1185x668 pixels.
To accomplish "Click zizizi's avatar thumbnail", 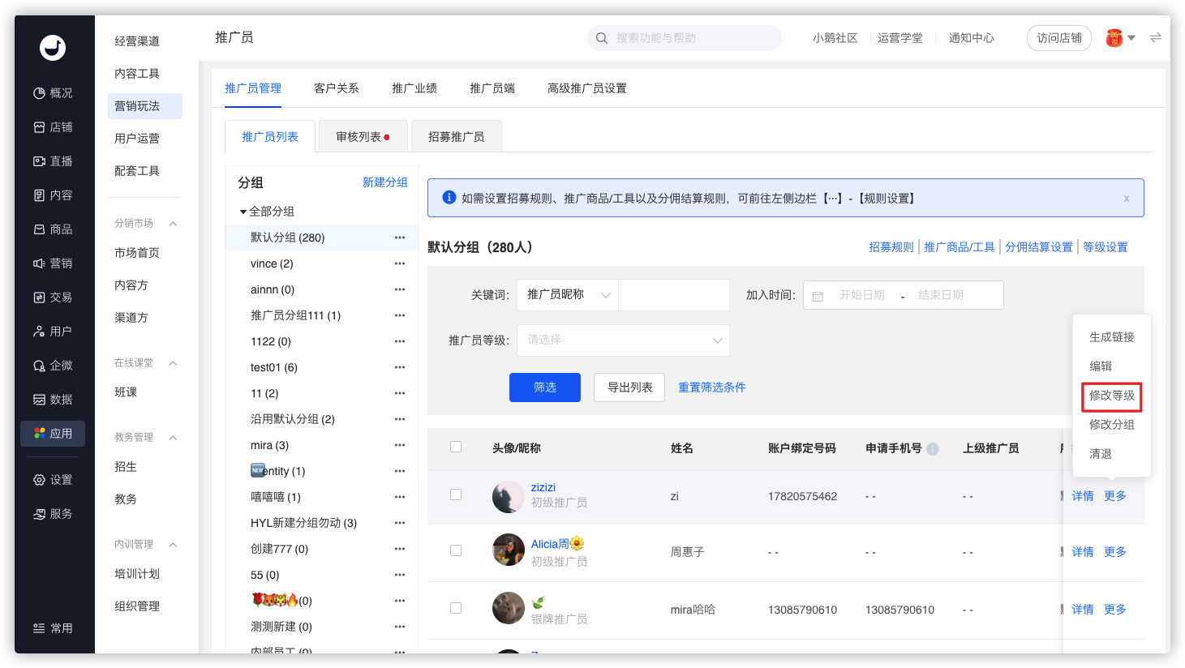I will coord(509,497).
